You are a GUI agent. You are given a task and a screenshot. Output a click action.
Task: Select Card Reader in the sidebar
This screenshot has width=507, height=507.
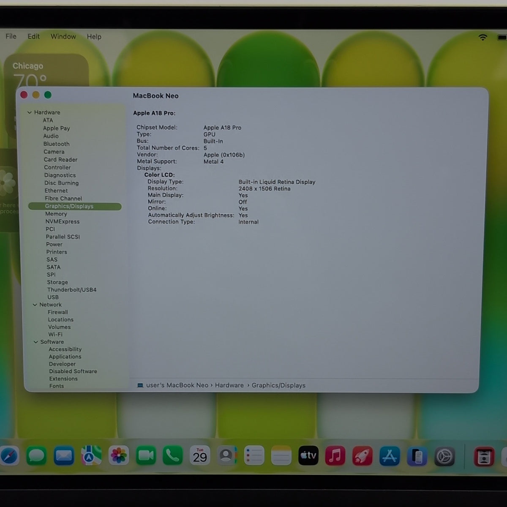60,160
